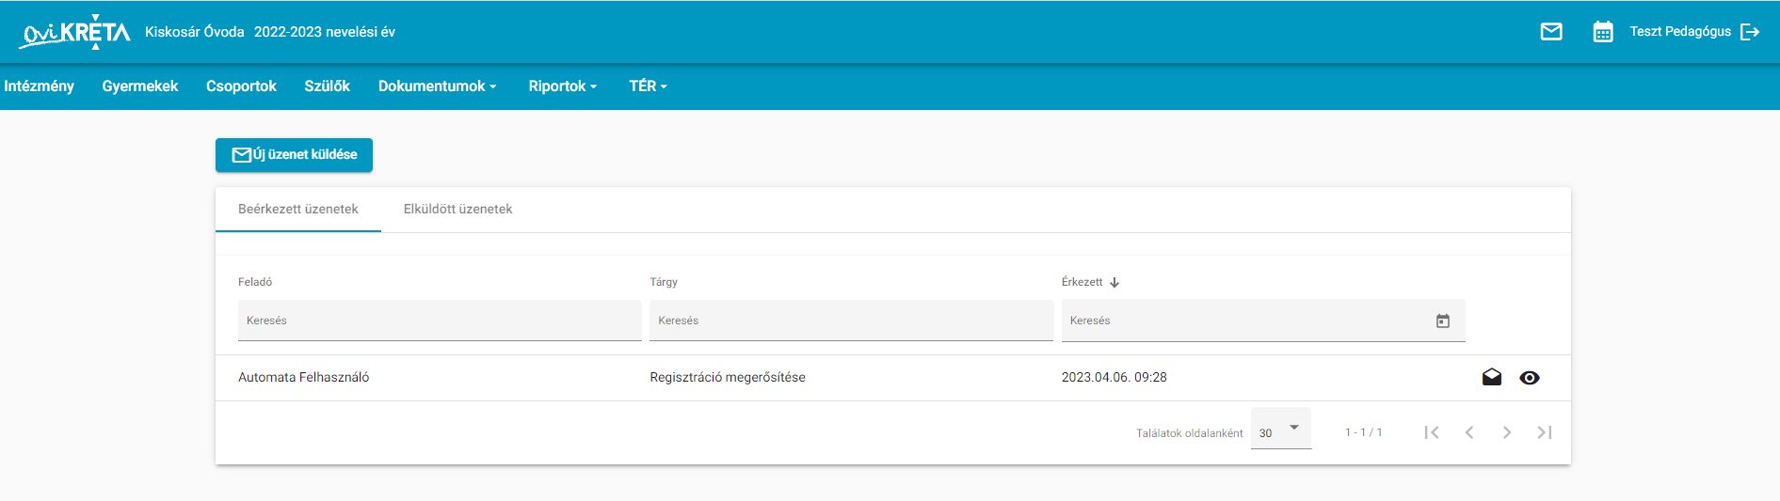The height and width of the screenshot is (501, 1780).
Task: Go to previous page of results
Action: [x=1469, y=432]
